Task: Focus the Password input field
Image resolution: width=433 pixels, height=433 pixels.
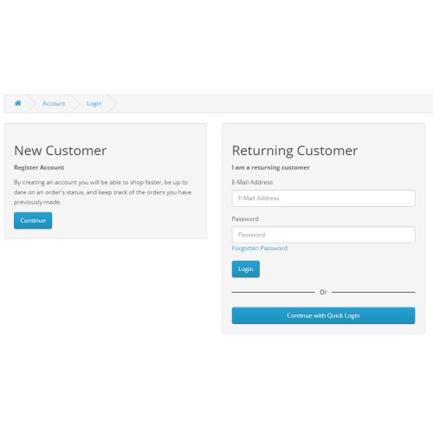Action: [323, 235]
